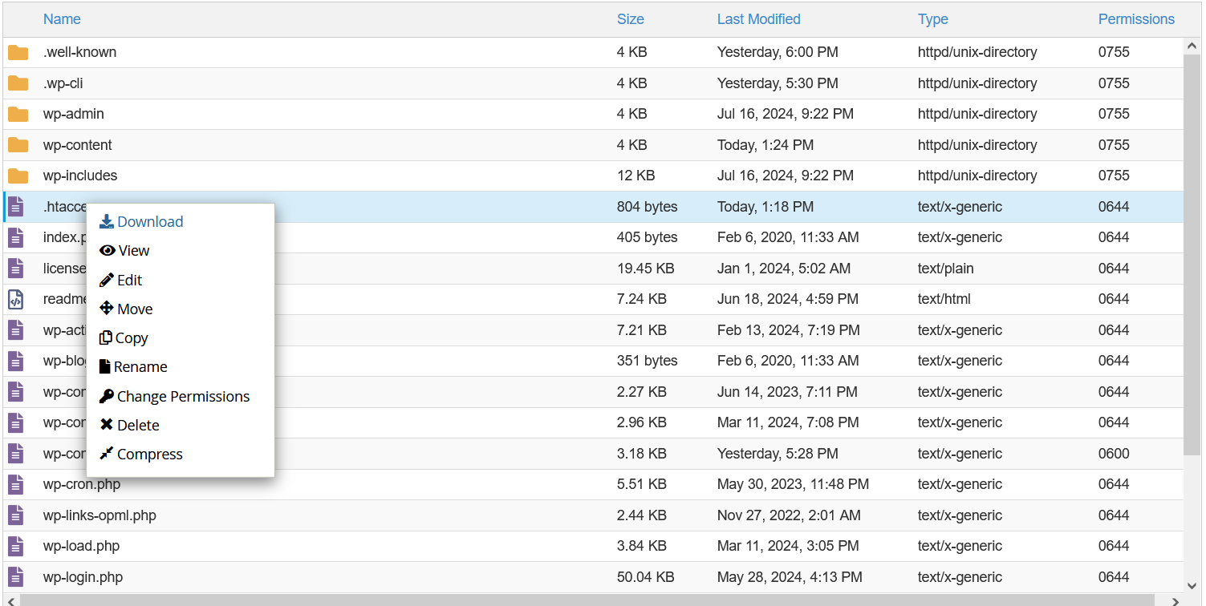Click the 'Jan 1, 2024, 5:02 AM' date cell
The height and width of the screenshot is (606, 1206).
pyautogui.click(x=784, y=269)
